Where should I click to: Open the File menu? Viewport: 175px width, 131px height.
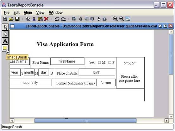[x=7, y=12]
